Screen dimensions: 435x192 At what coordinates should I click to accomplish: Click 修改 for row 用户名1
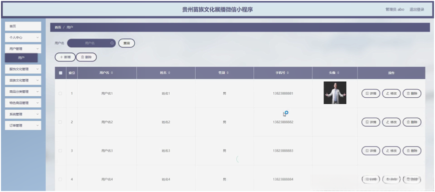[x=391, y=93]
